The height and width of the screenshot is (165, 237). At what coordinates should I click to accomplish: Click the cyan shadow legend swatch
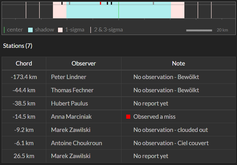pos(31,30)
